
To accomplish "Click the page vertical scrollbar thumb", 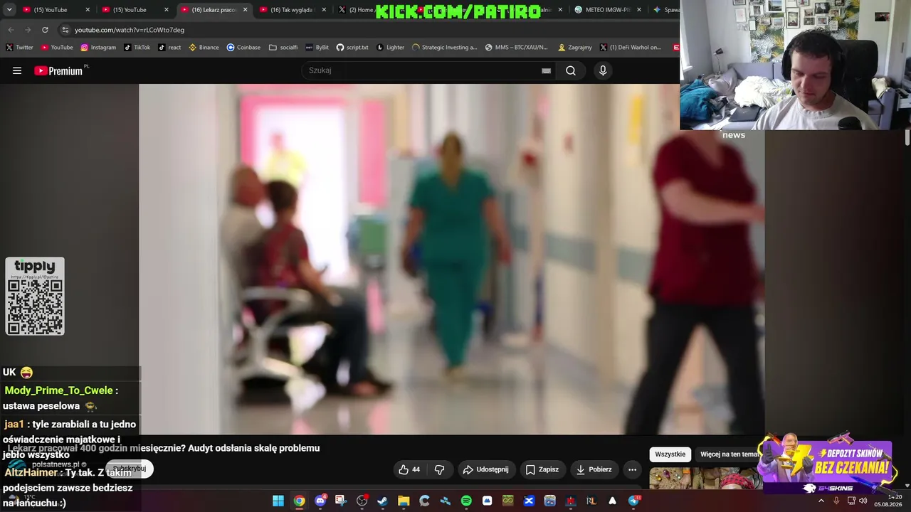I will click(907, 137).
